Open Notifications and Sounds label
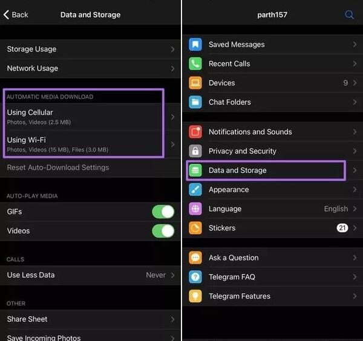 (x=250, y=132)
